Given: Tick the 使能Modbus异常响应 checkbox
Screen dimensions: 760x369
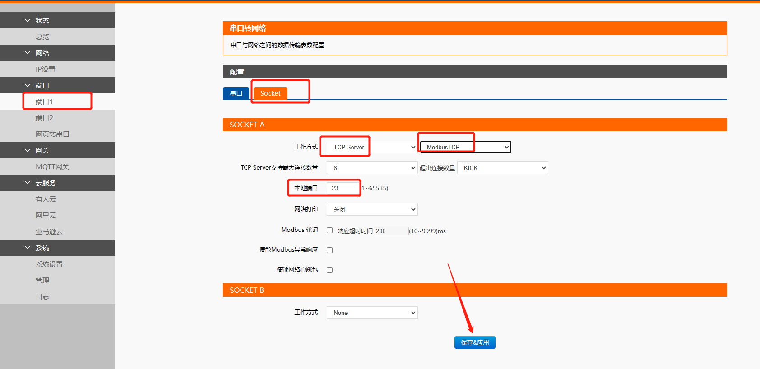Looking at the screenshot, I should pos(330,250).
